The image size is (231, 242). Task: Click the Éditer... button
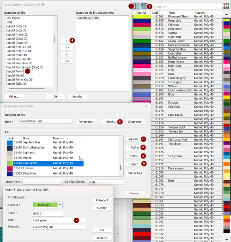(x=135, y=156)
